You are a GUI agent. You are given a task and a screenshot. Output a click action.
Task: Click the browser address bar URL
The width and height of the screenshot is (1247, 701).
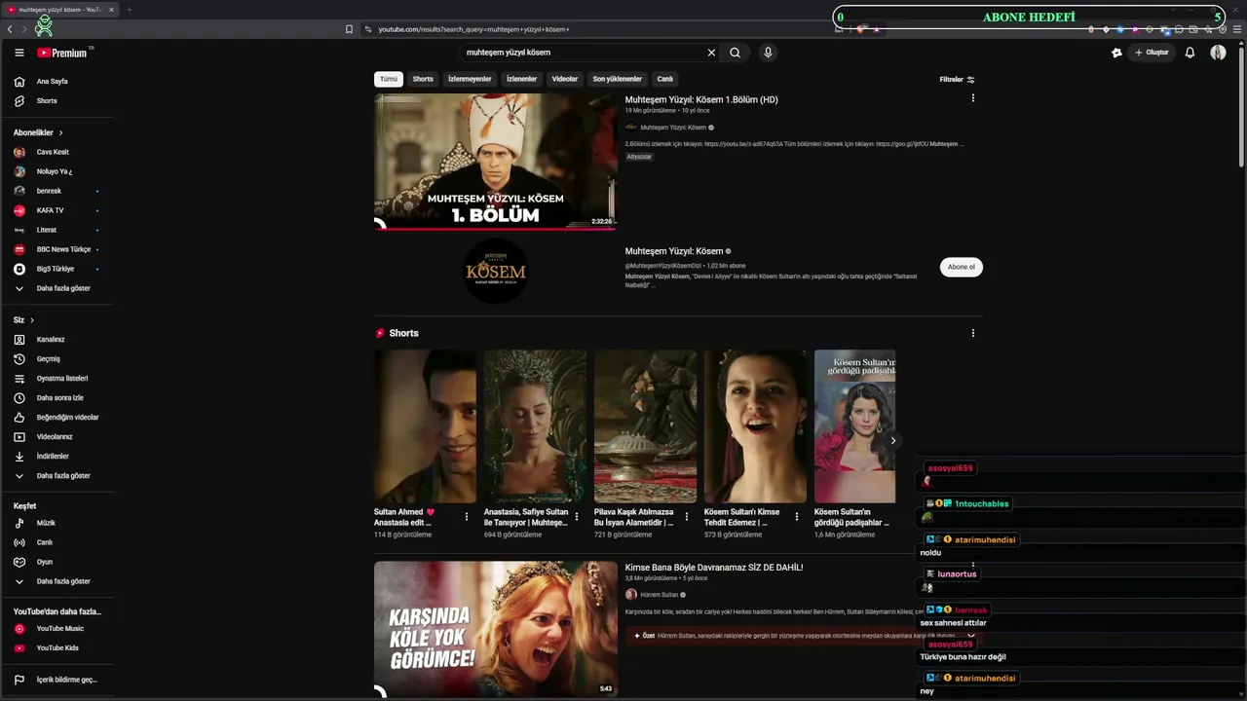click(x=474, y=29)
